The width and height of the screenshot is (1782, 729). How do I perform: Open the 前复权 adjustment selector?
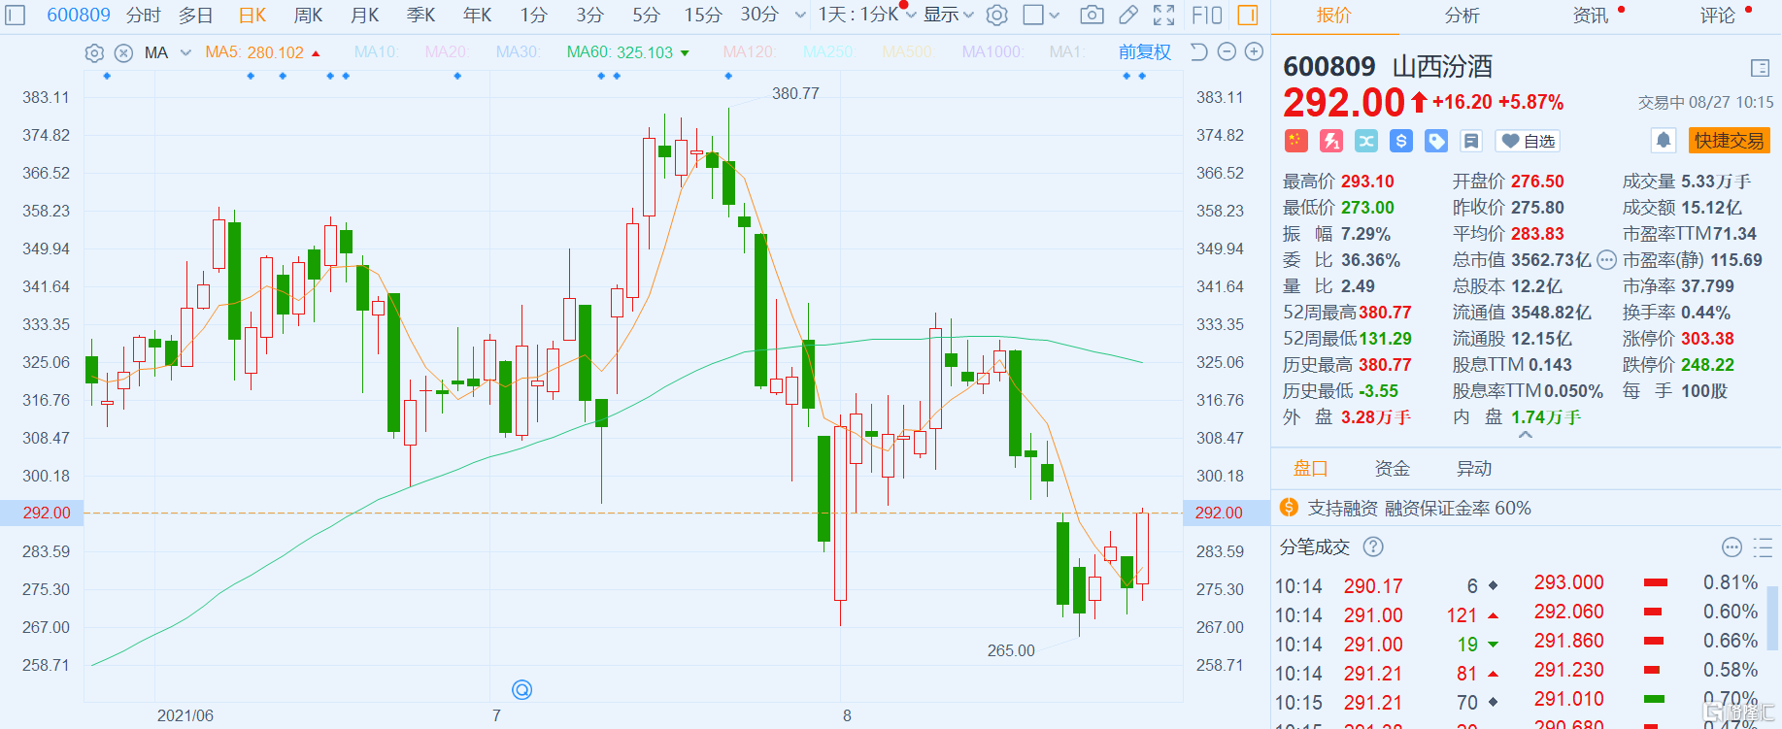click(1144, 52)
